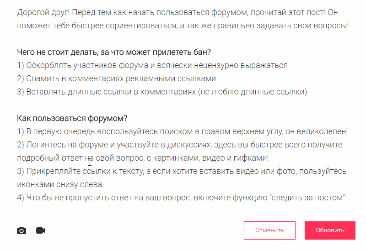This screenshot has width=366, height=251.
Task: Click the Обновить button to update post
Action: coord(330,230)
